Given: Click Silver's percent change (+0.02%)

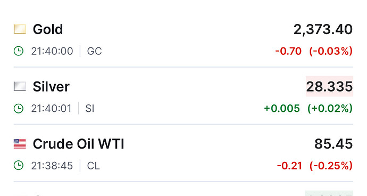Looking at the screenshot, I should pyautogui.click(x=330, y=108).
